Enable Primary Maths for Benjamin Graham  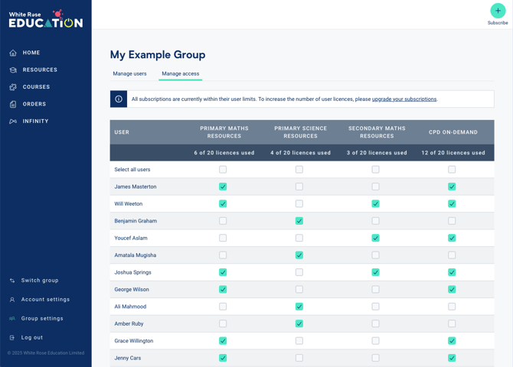(x=223, y=221)
